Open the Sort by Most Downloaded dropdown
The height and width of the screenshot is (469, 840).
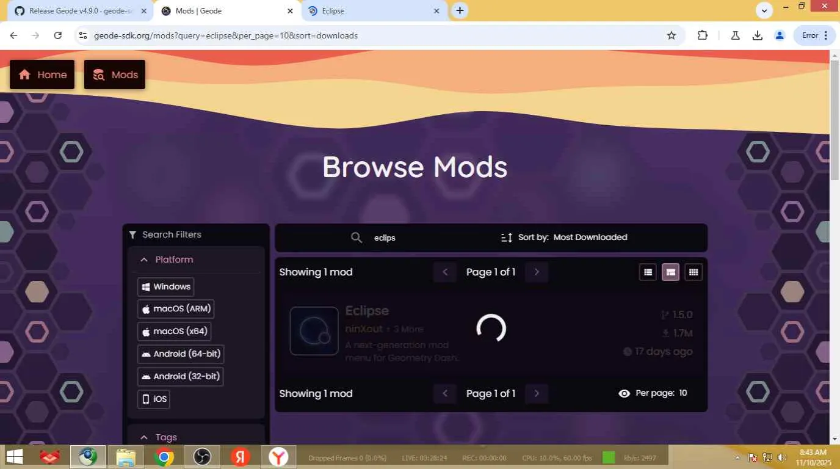(564, 238)
